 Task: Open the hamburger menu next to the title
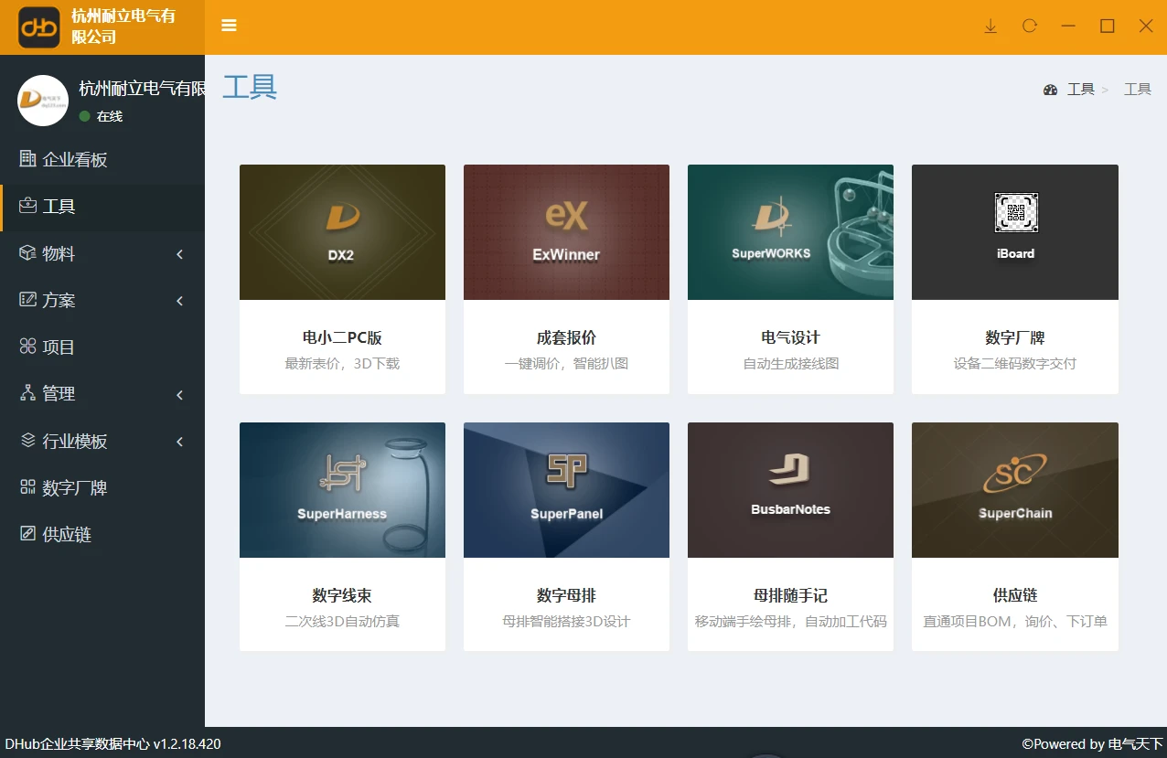(229, 26)
